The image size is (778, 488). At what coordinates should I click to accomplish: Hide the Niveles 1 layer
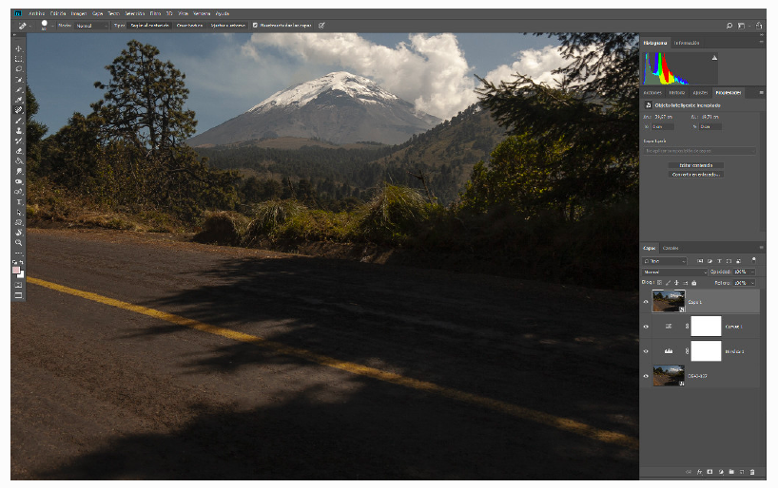[x=647, y=351]
